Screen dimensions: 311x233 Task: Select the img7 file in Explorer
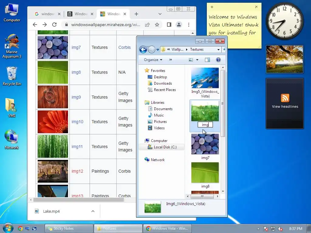pyautogui.click(x=205, y=147)
